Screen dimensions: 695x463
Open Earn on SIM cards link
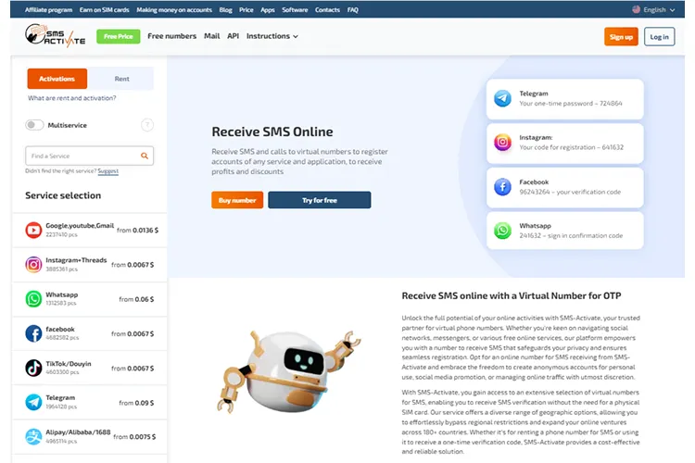[104, 10]
